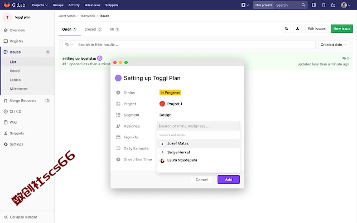Open Snippets in the top navigation

[112, 5]
